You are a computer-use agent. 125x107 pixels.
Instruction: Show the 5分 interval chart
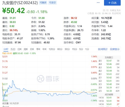(81, 49)
